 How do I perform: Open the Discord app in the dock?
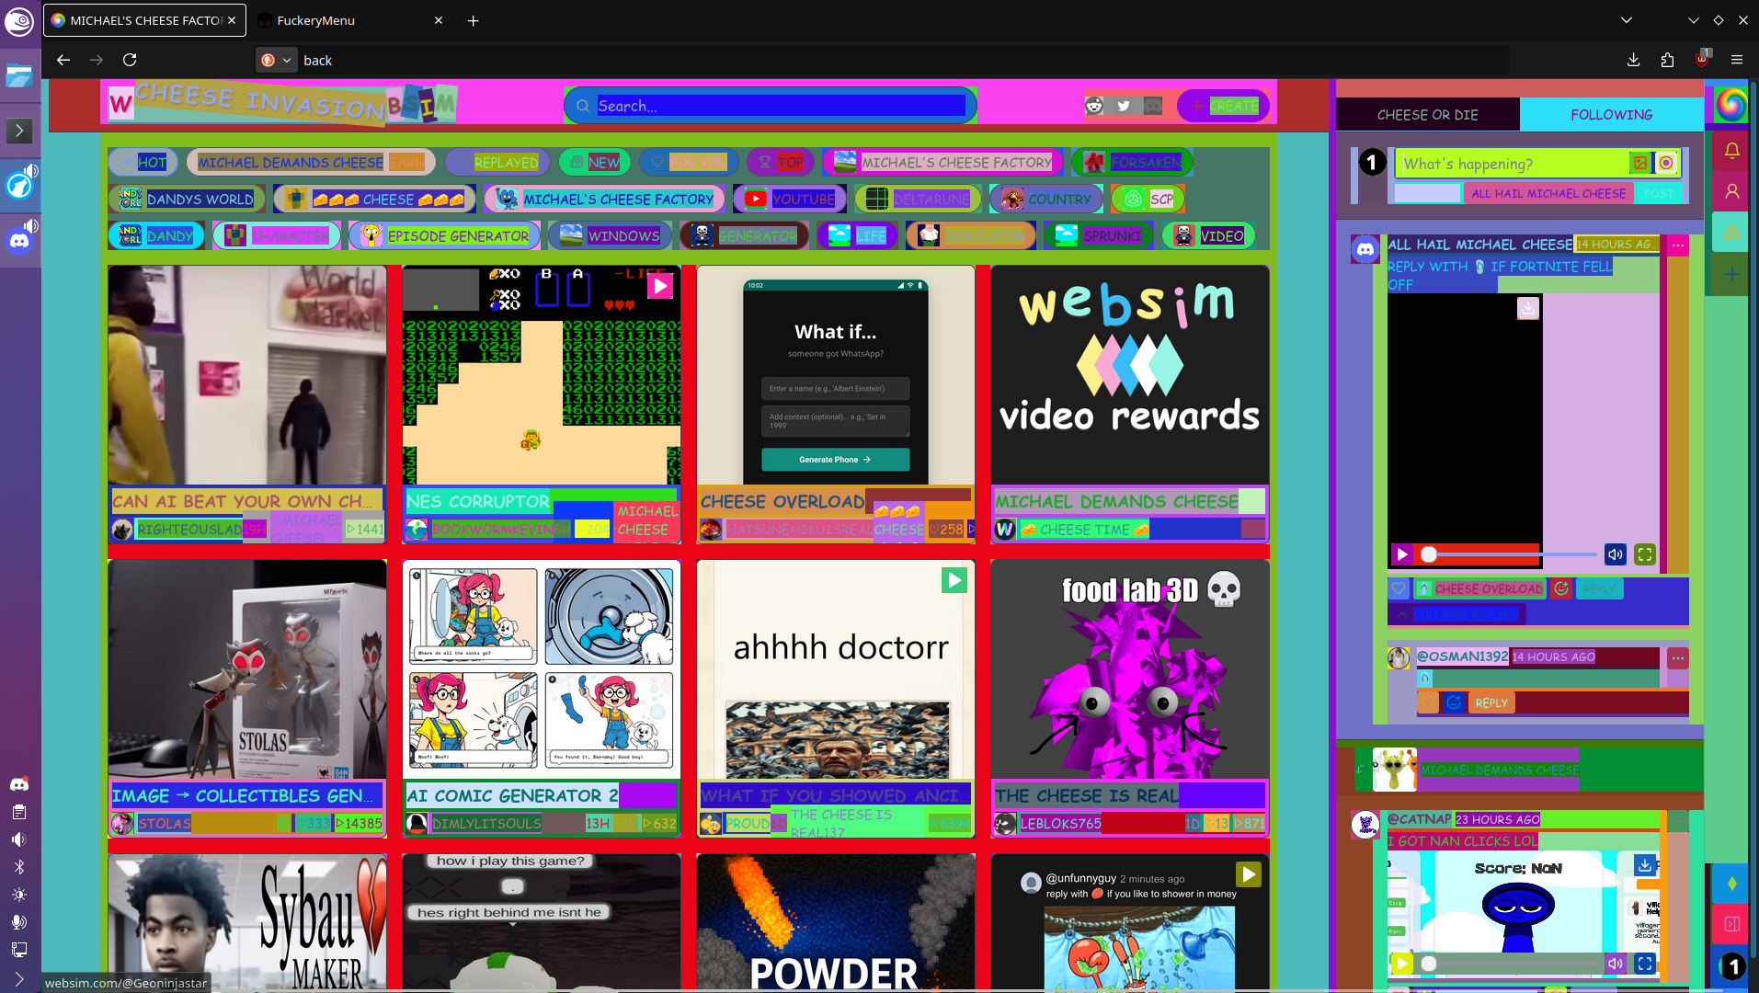point(19,241)
